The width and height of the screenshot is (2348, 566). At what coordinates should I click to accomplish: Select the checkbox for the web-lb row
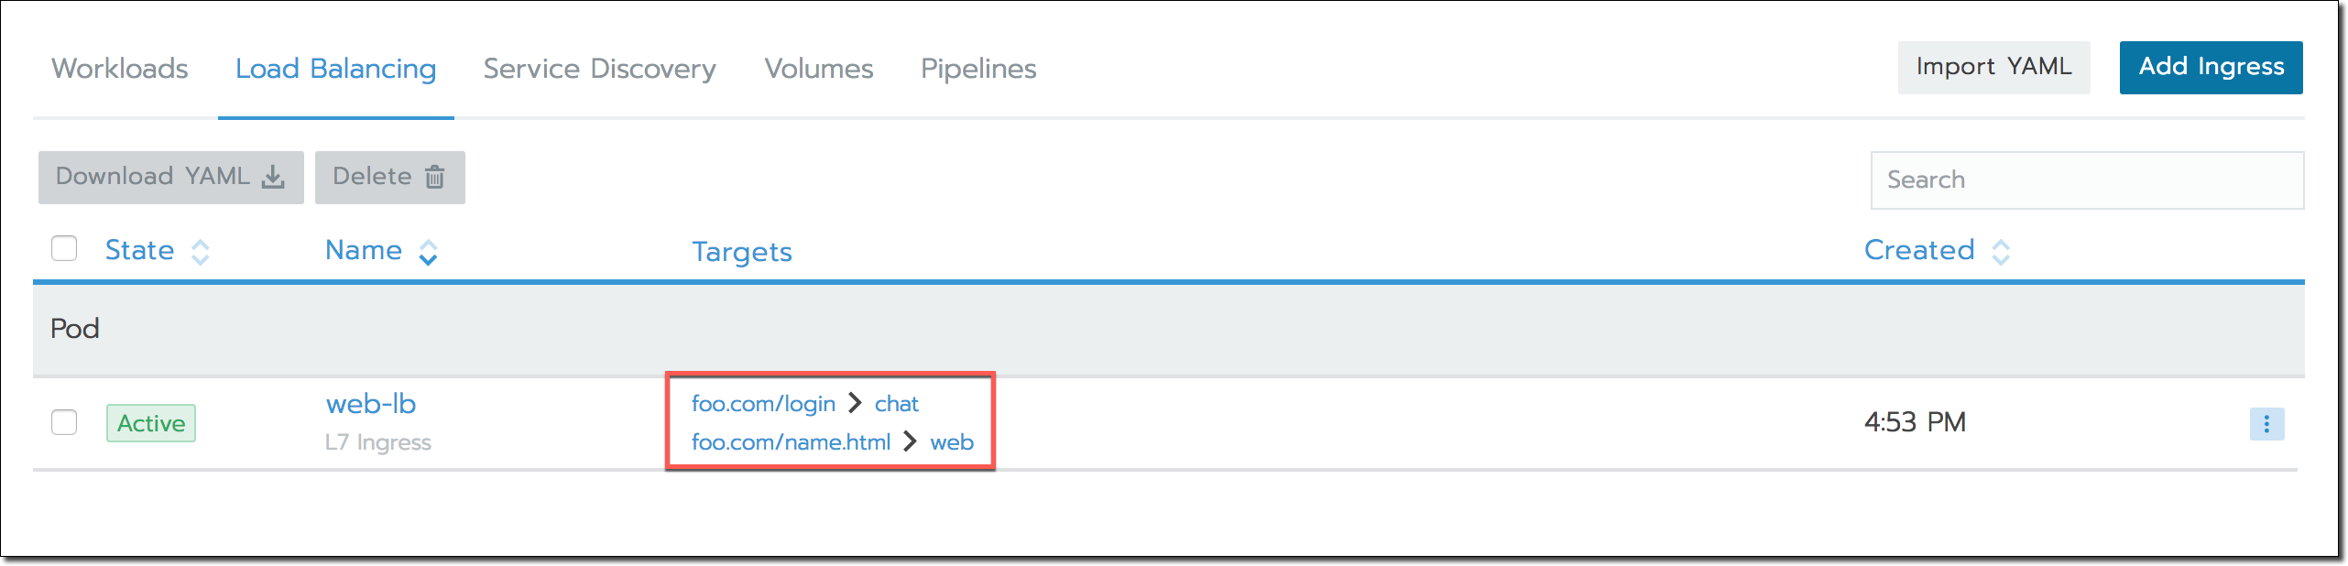pyautogui.click(x=64, y=423)
